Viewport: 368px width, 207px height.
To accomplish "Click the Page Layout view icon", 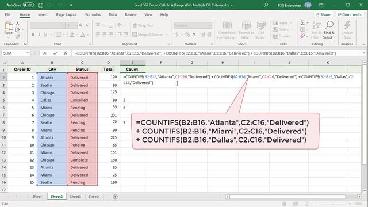I will pyautogui.click(x=296, y=204).
